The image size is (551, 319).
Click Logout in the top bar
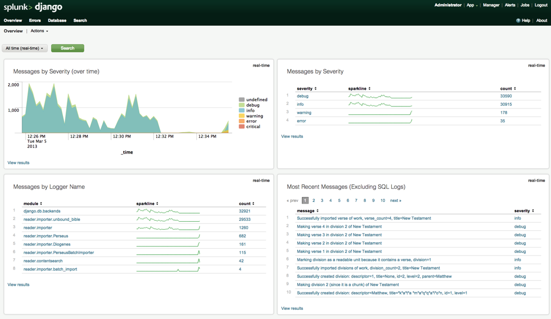[x=541, y=5]
